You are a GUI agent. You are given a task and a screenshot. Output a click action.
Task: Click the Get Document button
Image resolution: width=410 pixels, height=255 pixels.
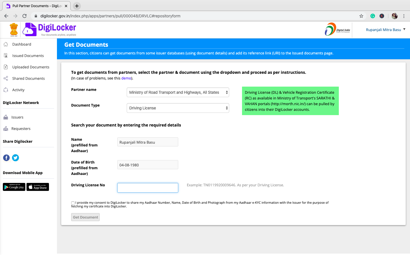pos(85,217)
